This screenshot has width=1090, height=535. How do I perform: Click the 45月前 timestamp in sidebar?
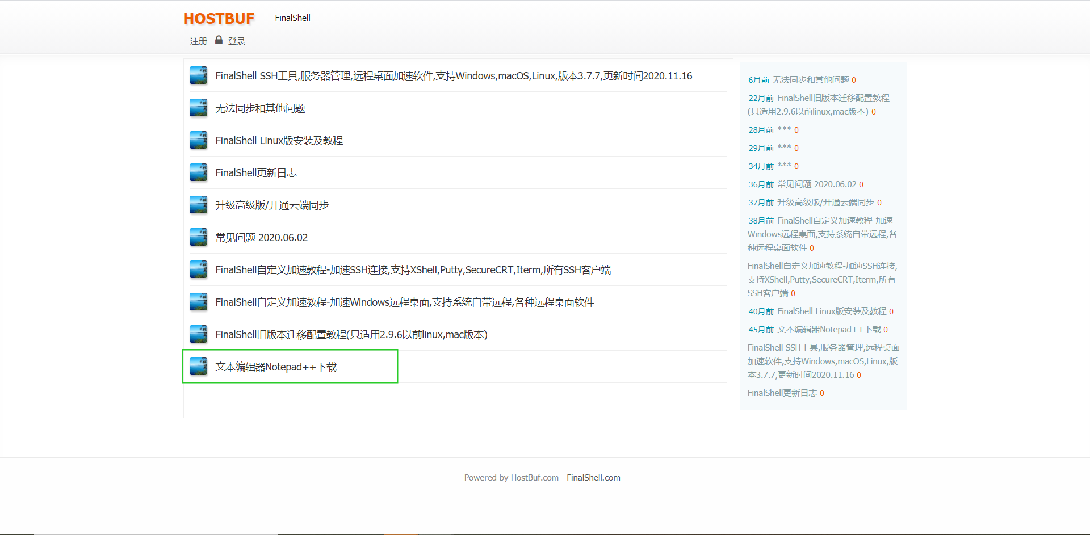(761, 330)
